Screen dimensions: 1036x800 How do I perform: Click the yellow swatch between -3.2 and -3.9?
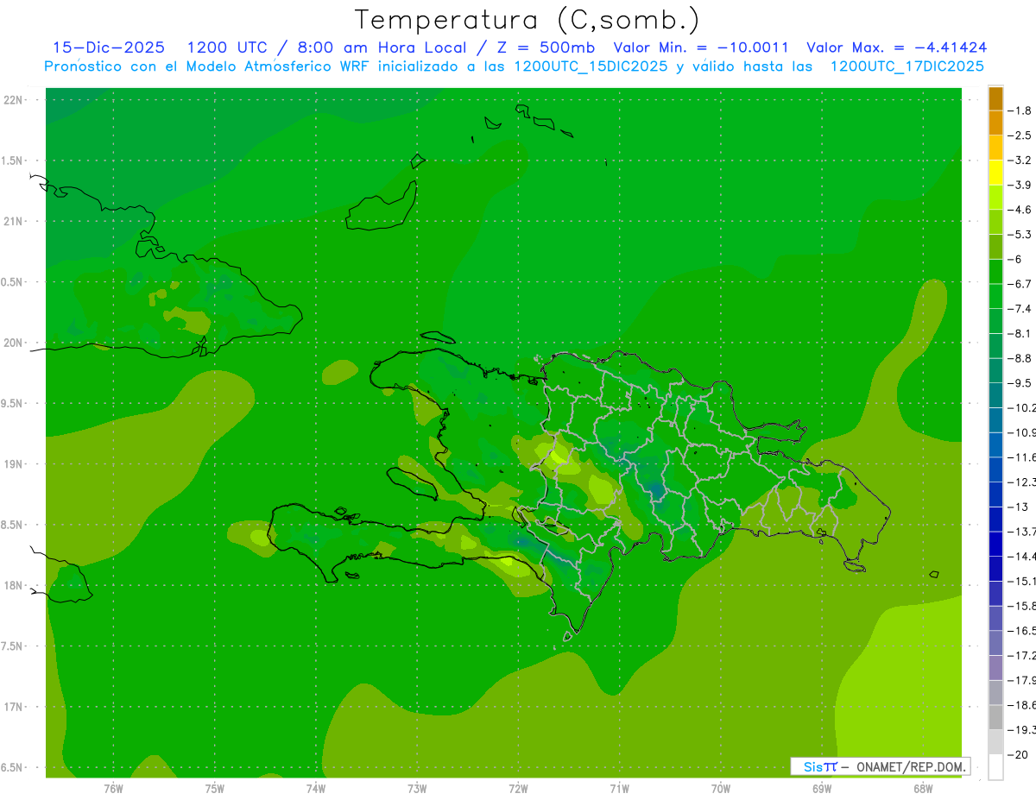995,173
